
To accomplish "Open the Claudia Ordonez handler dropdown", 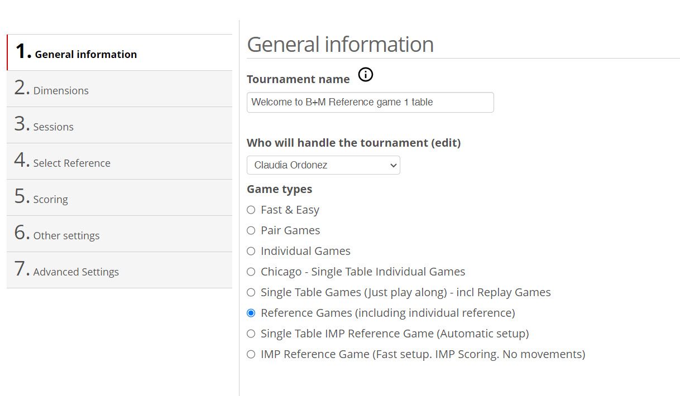I will tap(323, 165).
